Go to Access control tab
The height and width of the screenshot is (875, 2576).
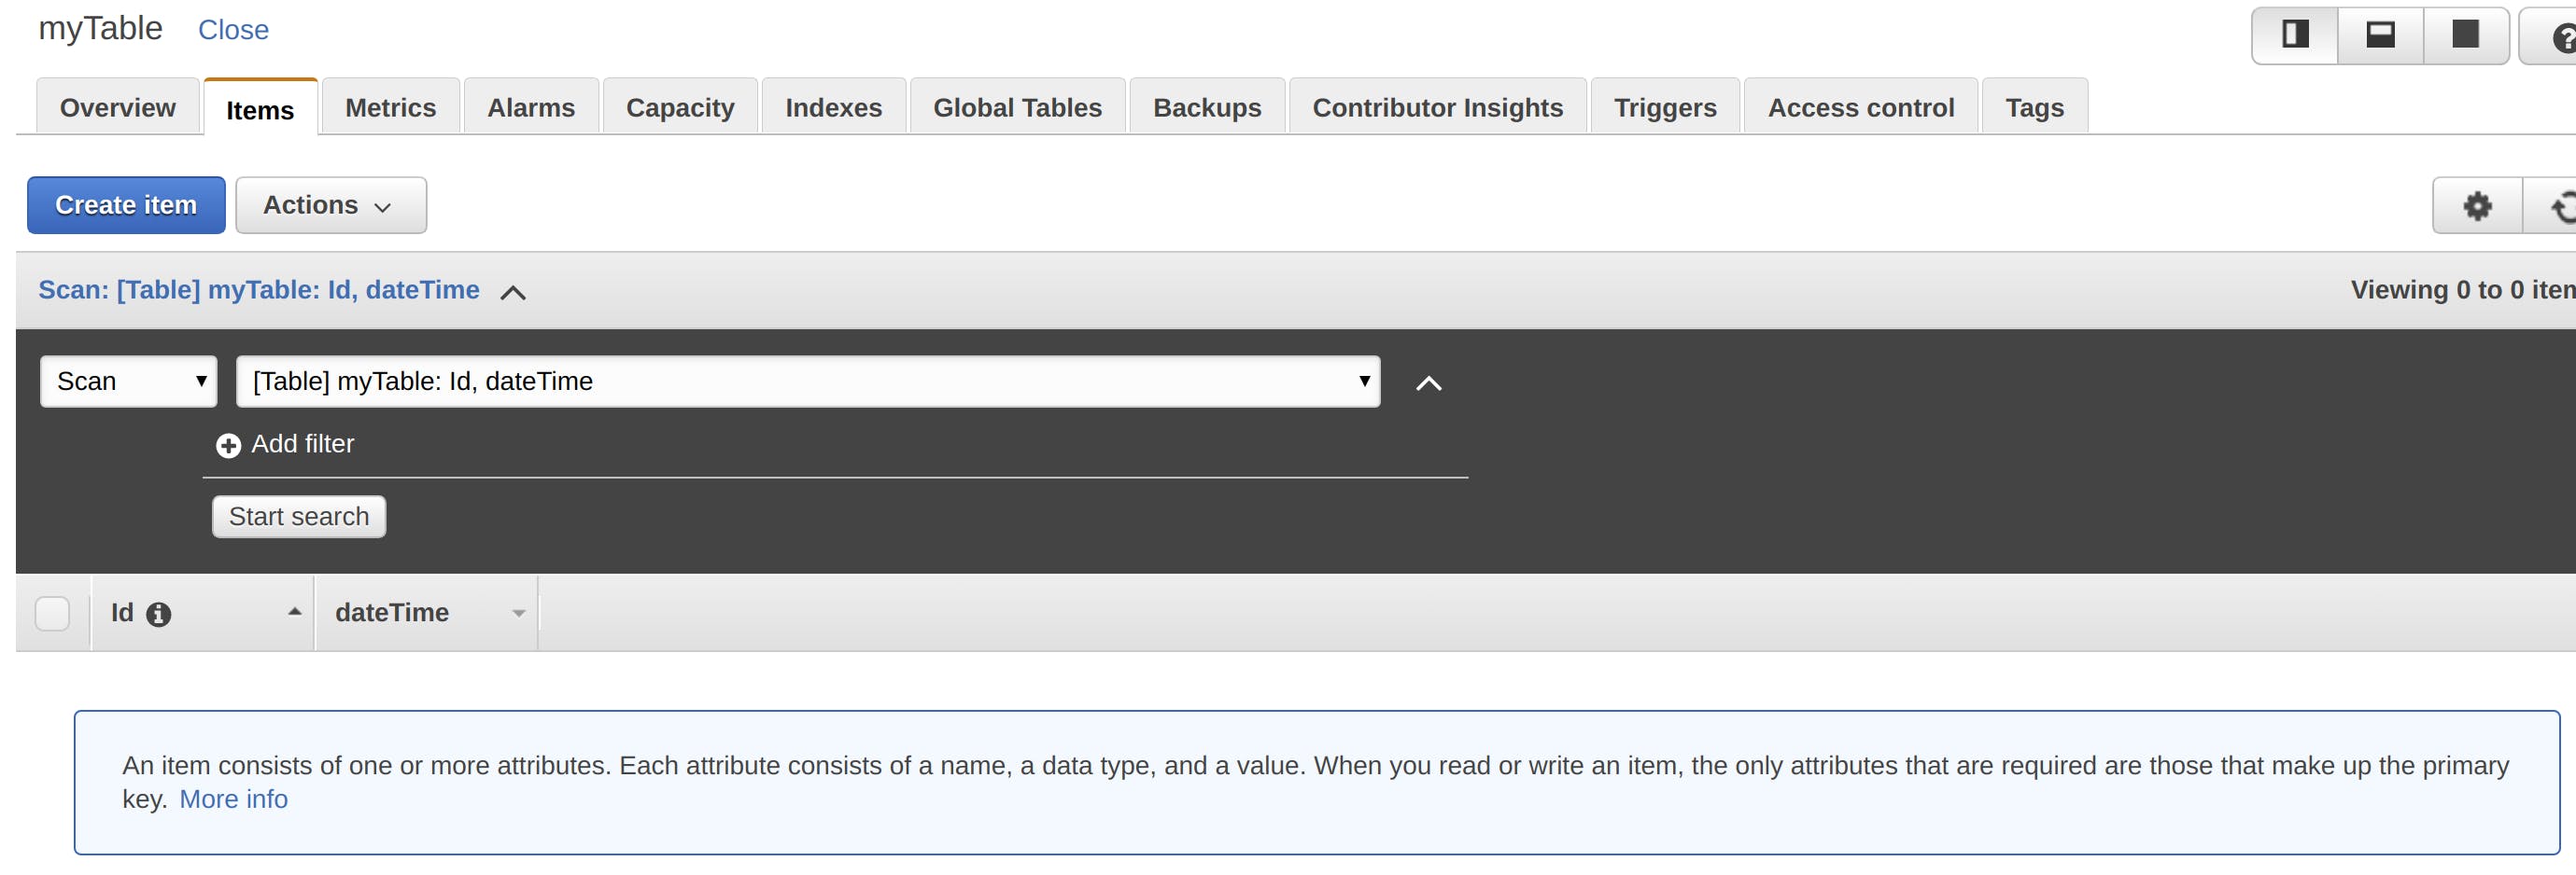click(x=1860, y=107)
